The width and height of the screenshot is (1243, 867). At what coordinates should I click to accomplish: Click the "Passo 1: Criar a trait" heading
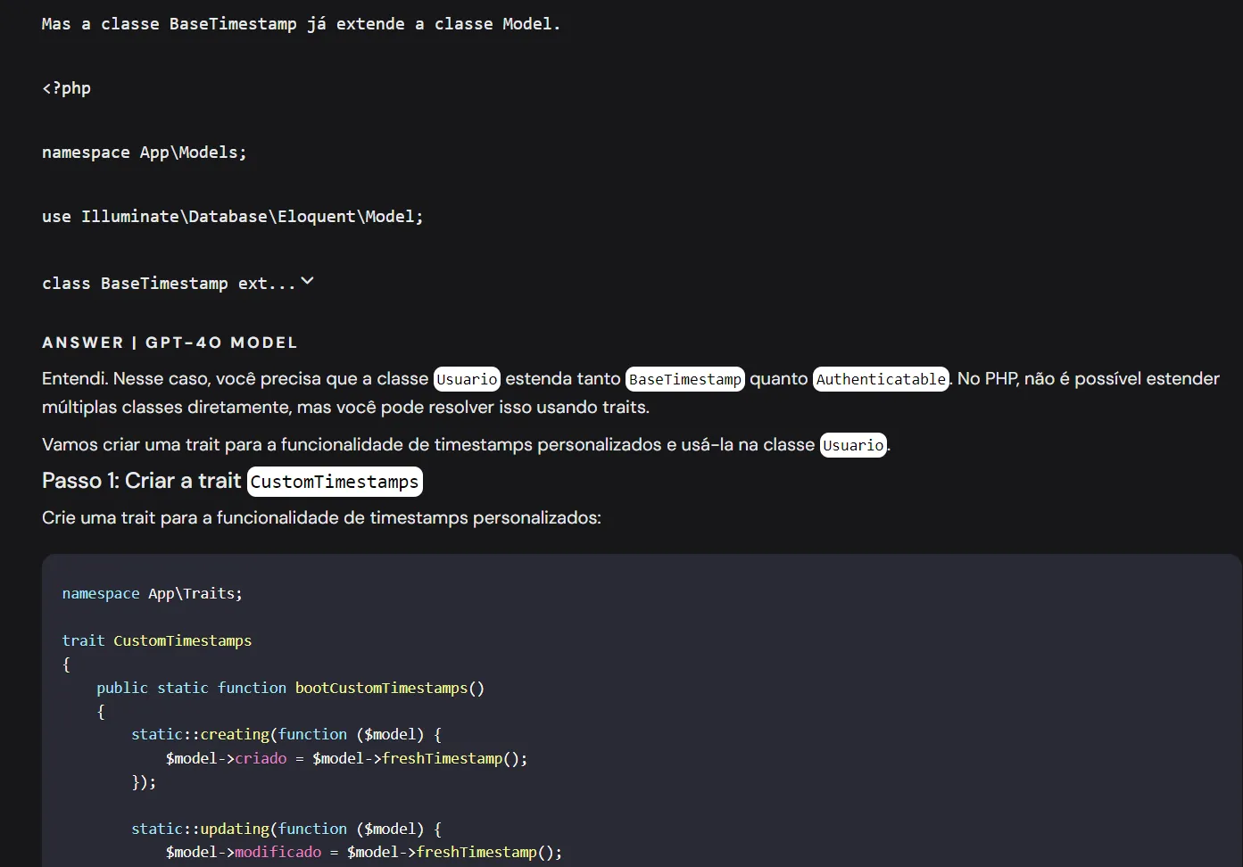pyautogui.click(x=141, y=481)
